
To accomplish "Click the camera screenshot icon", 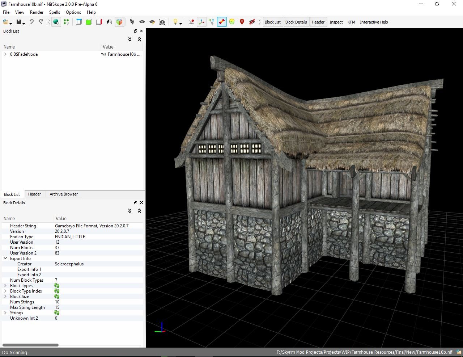I will coord(162,22).
